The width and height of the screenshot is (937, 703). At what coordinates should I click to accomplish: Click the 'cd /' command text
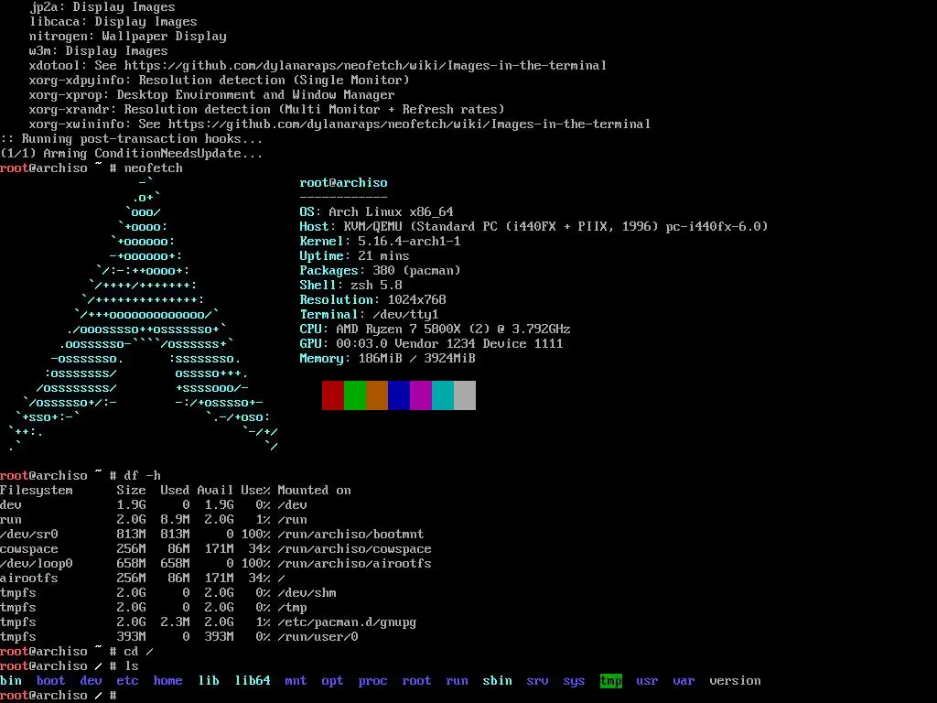click(x=139, y=652)
